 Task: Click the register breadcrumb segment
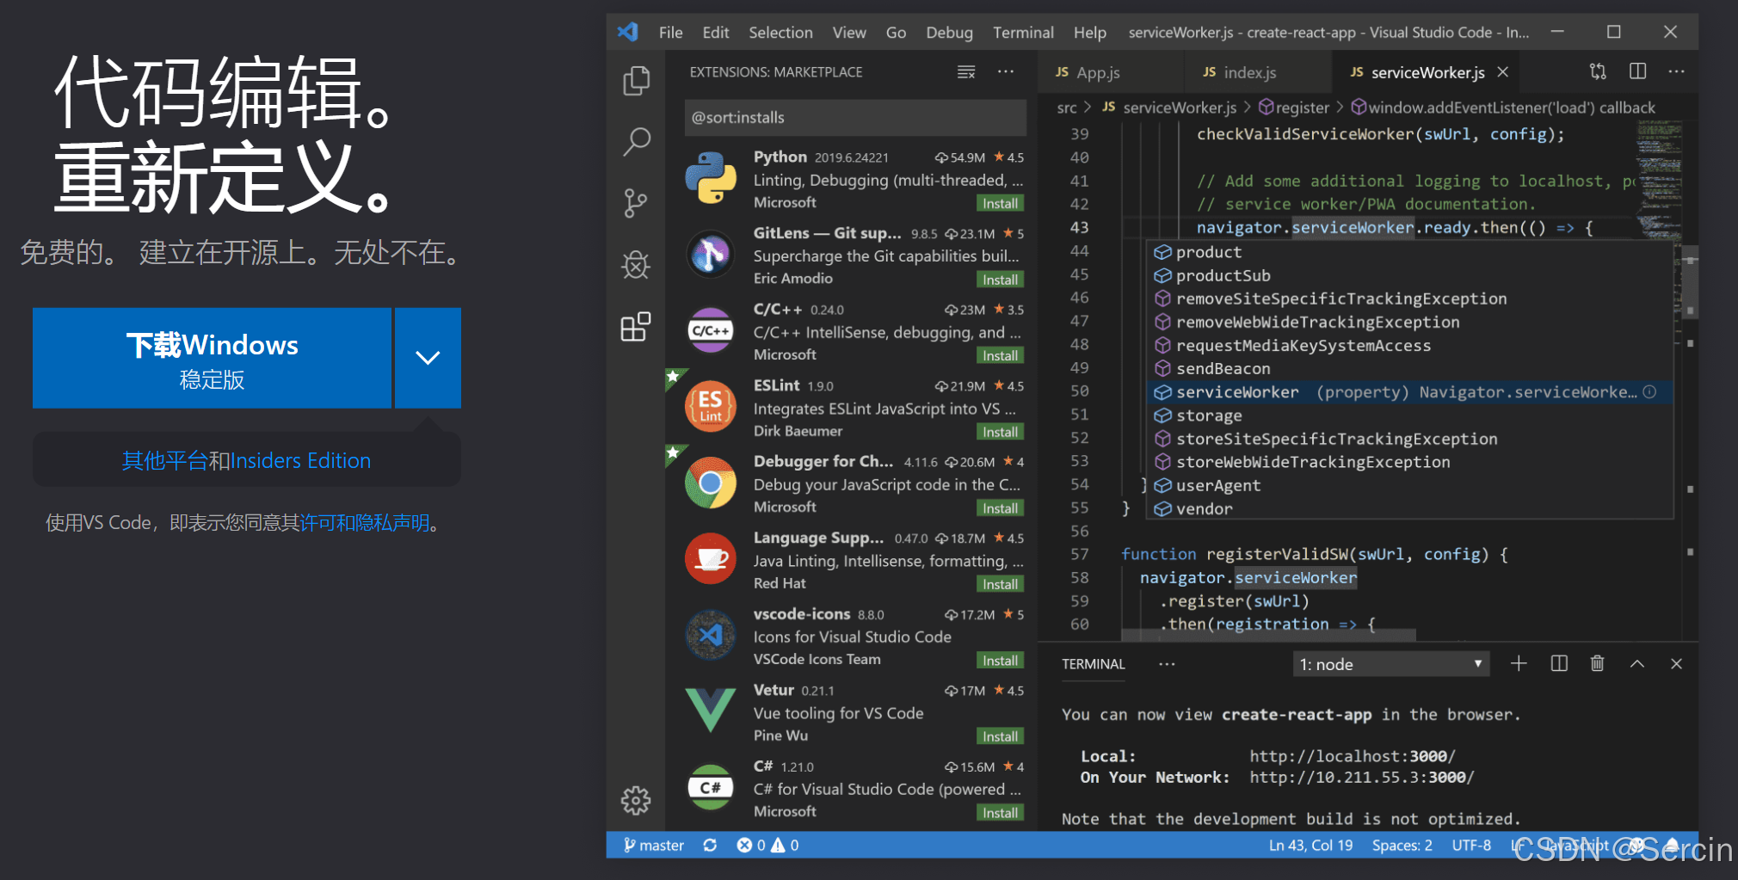[x=1294, y=108]
